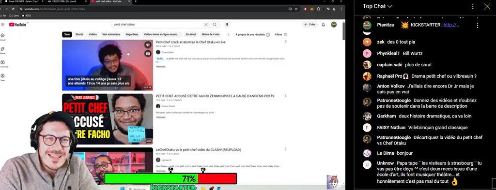This screenshot has height=190, width=496.
Task: Open the Kickstarter link in pinned chat message
Action: click(x=451, y=25)
